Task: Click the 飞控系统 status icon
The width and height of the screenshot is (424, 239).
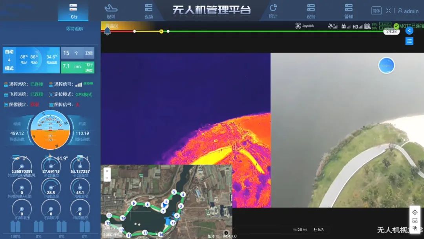Action: tap(5, 94)
